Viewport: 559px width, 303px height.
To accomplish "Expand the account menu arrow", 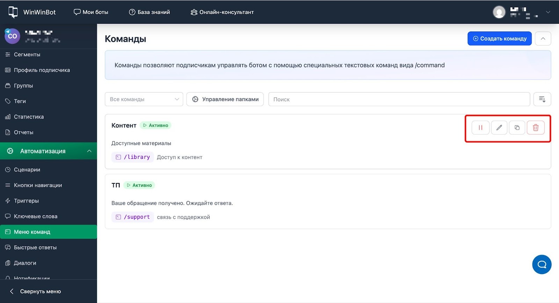I will [x=548, y=12].
